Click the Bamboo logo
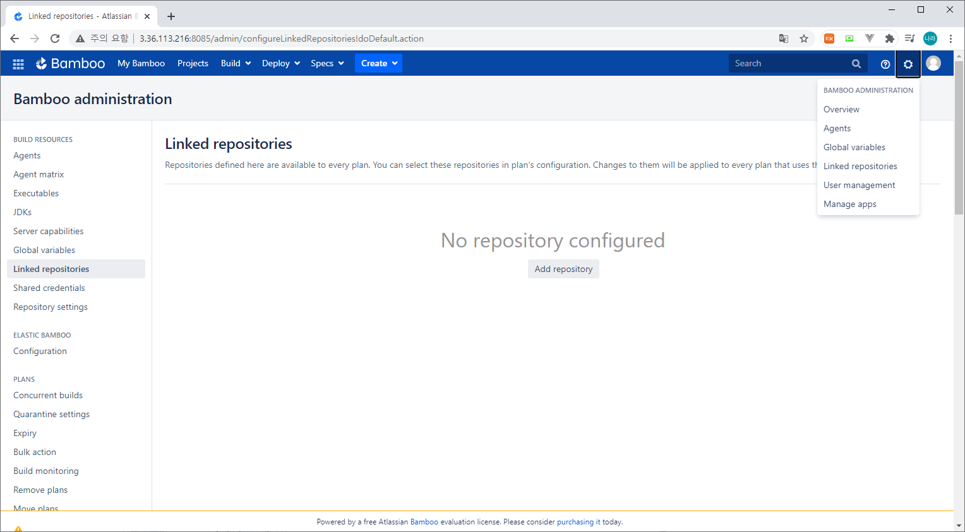The height and width of the screenshot is (532, 965). point(70,63)
